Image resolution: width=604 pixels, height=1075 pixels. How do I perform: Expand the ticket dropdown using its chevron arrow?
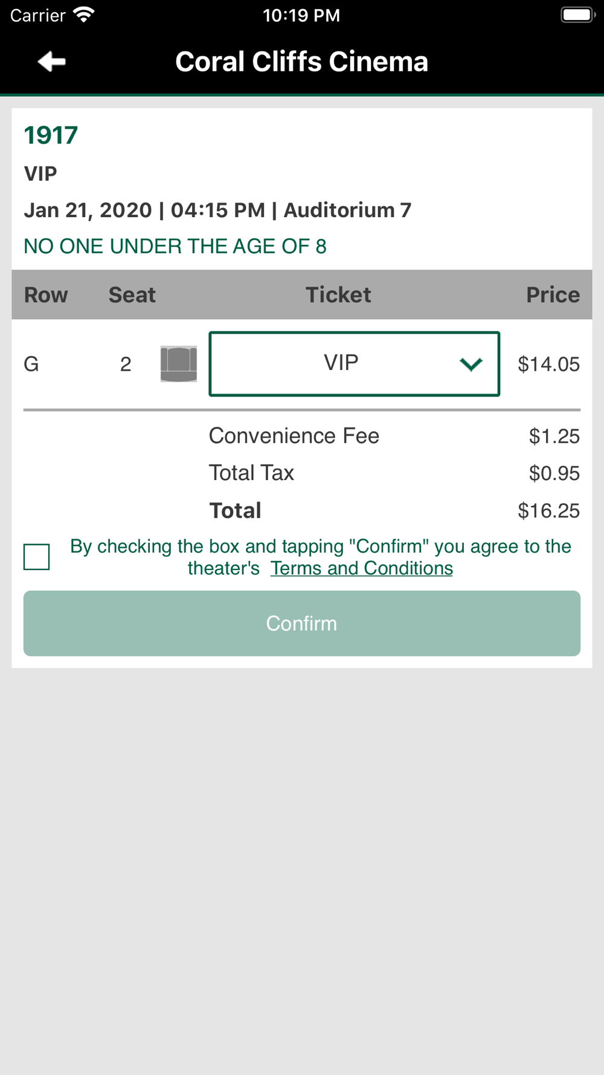click(x=471, y=364)
